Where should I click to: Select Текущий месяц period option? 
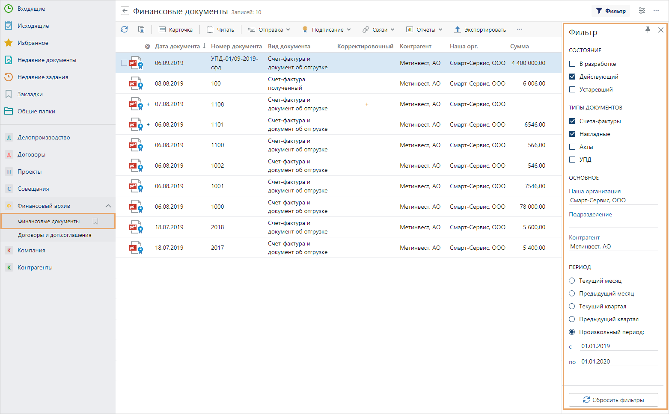(572, 281)
